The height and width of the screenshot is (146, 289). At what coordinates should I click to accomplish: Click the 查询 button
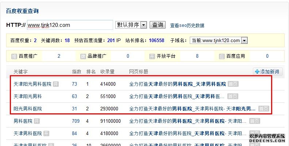tap(158, 25)
